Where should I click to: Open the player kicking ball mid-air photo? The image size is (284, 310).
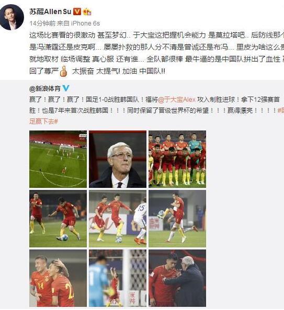click(x=177, y=219)
